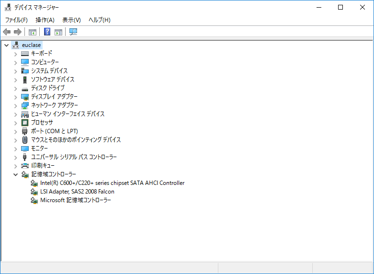Select the プロセッサ processor chip icon
This screenshot has height=274, width=374.
tap(25, 123)
